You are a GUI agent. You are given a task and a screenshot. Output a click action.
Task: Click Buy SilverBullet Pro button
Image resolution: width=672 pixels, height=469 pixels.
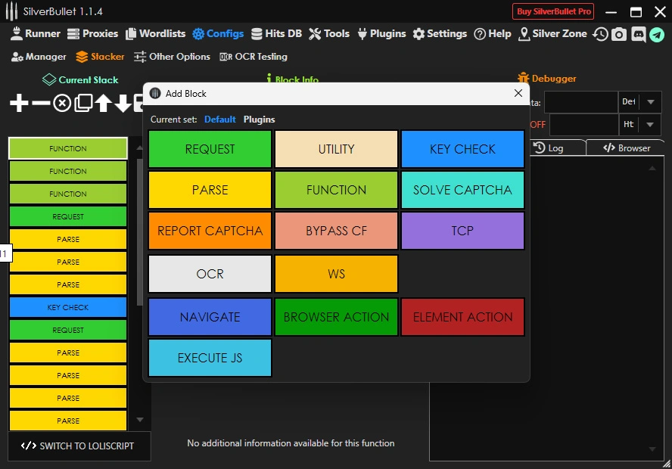(553, 11)
